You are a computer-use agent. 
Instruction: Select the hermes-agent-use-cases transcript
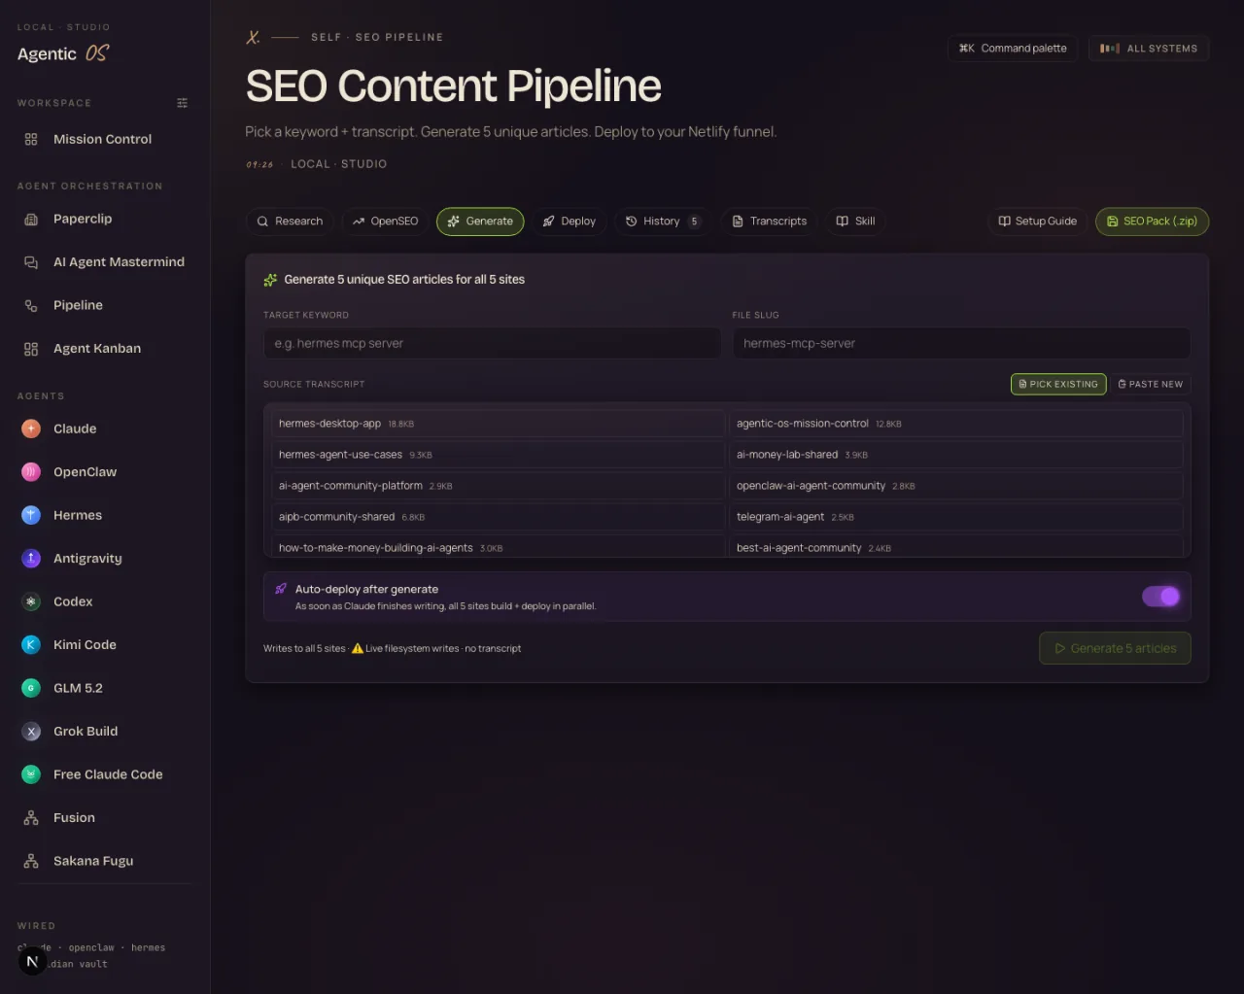click(x=498, y=455)
